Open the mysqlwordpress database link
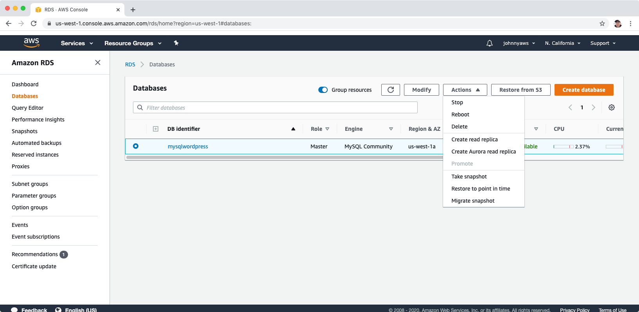Image resolution: width=639 pixels, height=312 pixels. [x=188, y=146]
